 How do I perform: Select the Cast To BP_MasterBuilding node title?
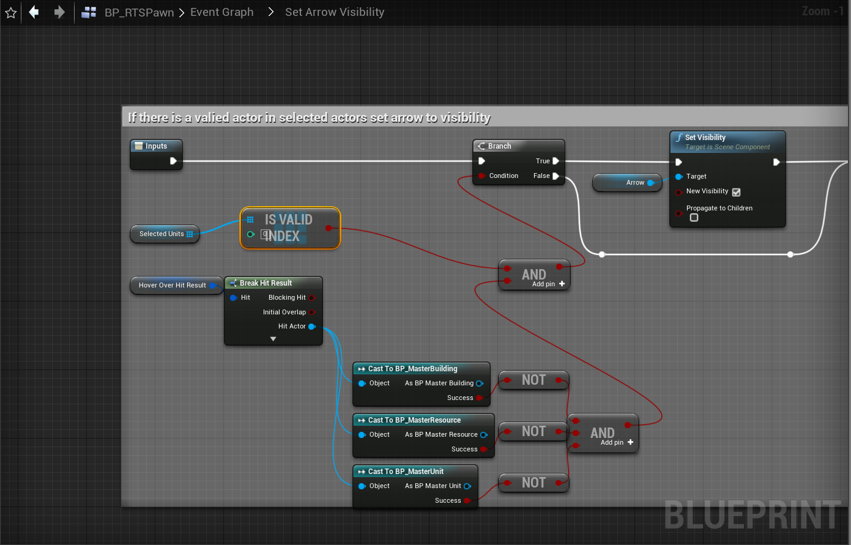click(412, 369)
